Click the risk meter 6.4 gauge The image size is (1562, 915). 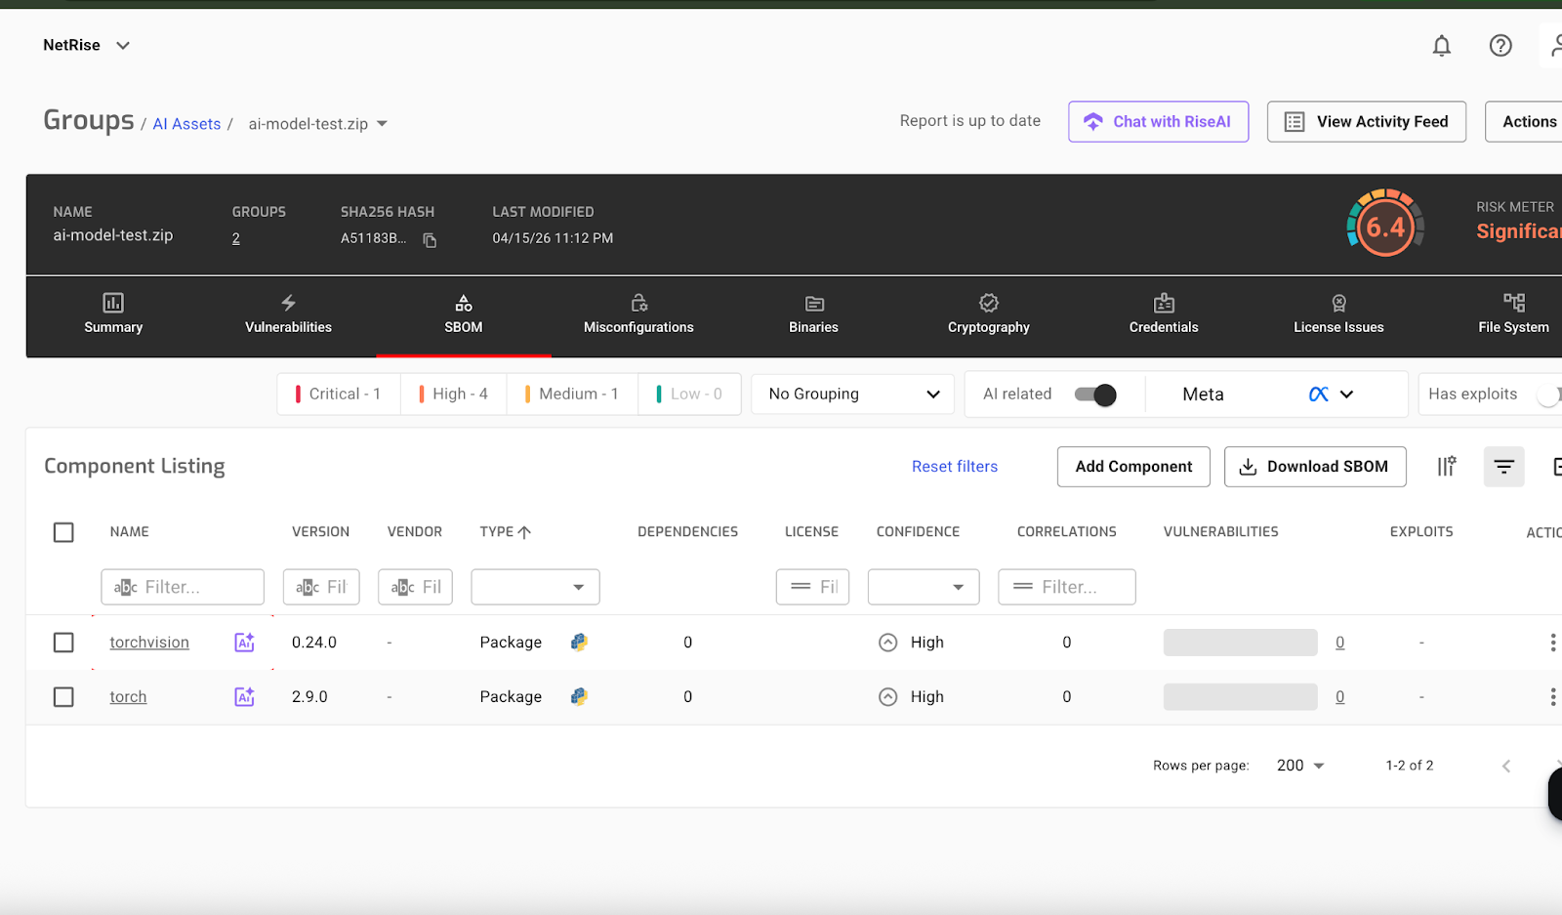coord(1384,227)
